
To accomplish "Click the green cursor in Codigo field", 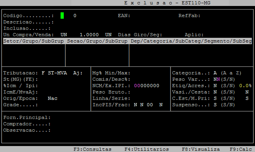I will 62,16.
